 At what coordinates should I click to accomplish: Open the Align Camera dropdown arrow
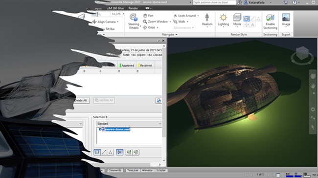click(x=117, y=22)
